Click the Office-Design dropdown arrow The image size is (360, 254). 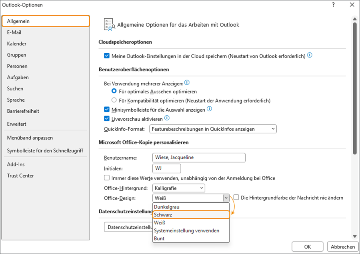(226, 198)
